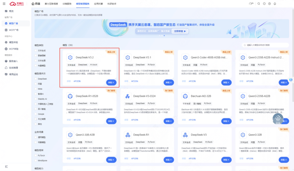The width and height of the screenshot is (294, 171).
Task: Open the notification bell icon
Action: coord(275,3)
